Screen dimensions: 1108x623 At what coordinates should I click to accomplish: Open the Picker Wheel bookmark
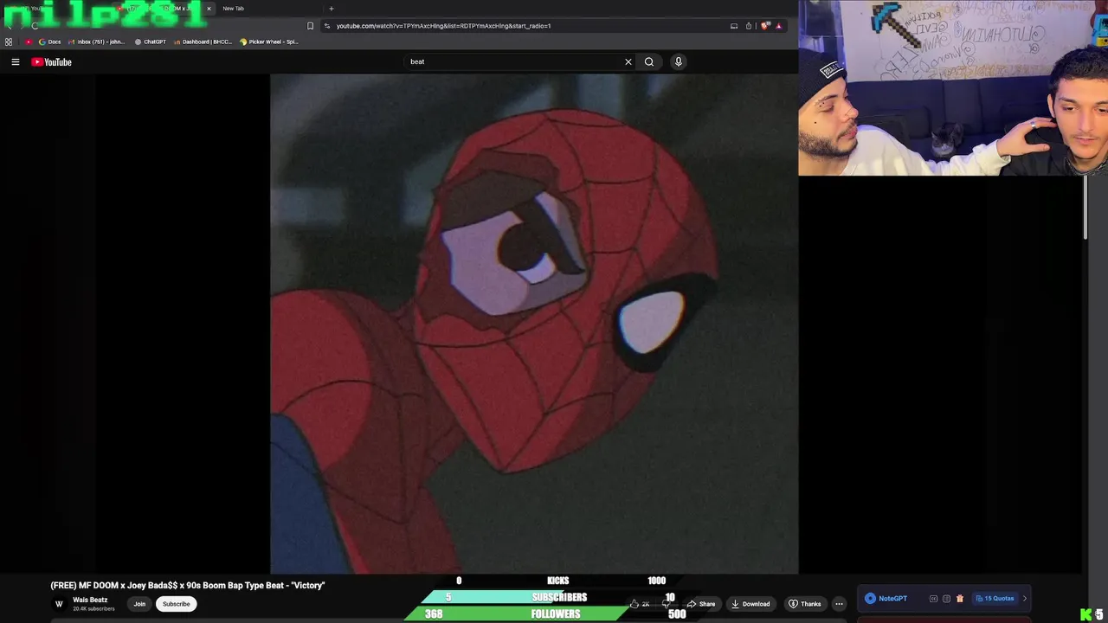269,42
